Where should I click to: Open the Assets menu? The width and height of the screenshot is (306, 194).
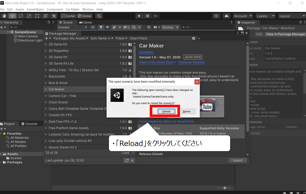coord(20,9)
